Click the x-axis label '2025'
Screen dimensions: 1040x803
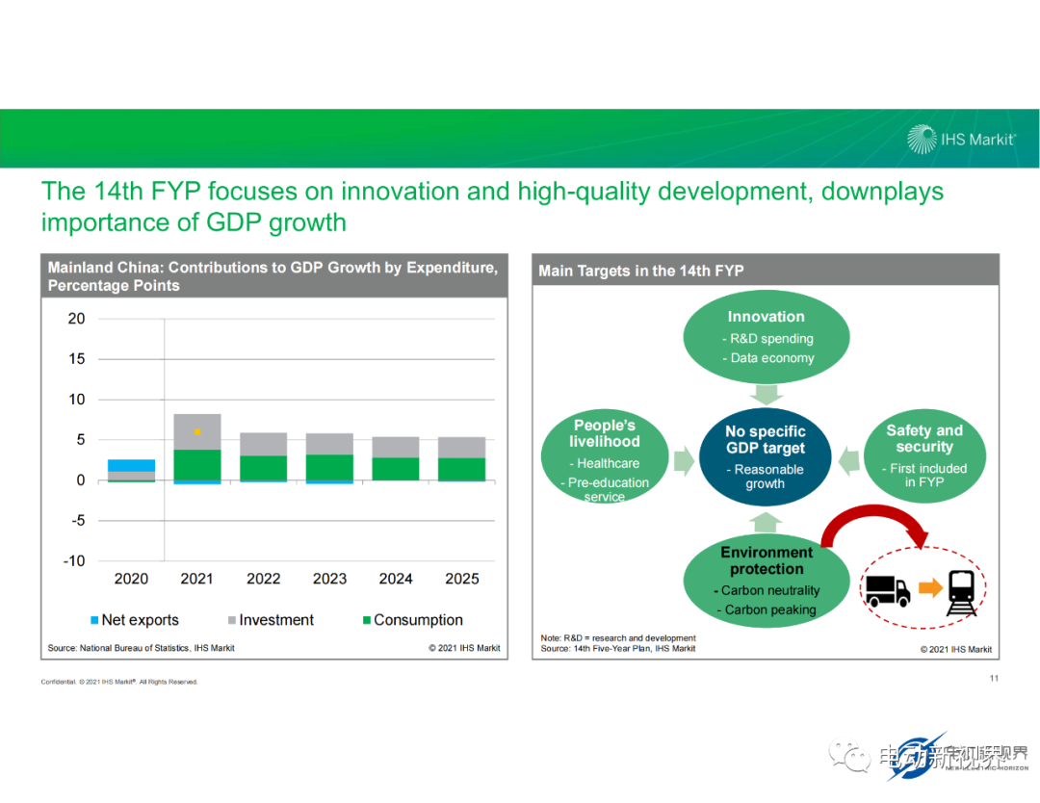[x=461, y=579]
